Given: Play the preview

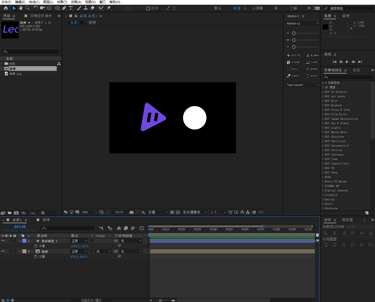Looking at the screenshot, I should pos(347,62).
